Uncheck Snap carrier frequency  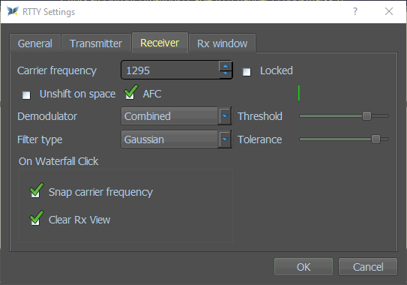(35, 192)
